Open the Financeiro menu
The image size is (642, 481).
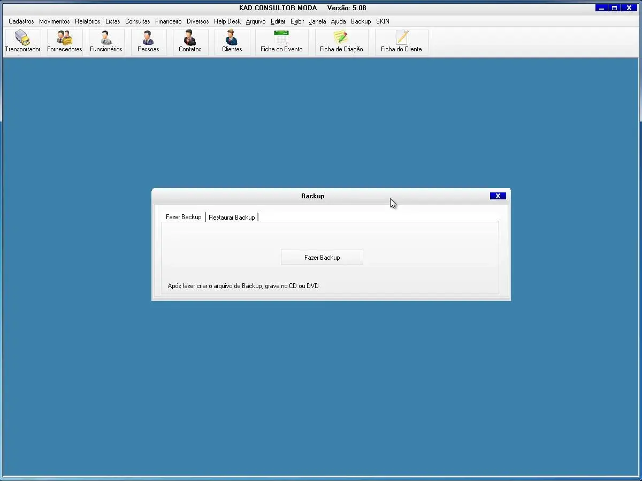click(168, 21)
